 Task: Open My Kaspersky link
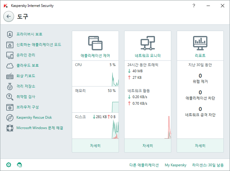(176, 165)
